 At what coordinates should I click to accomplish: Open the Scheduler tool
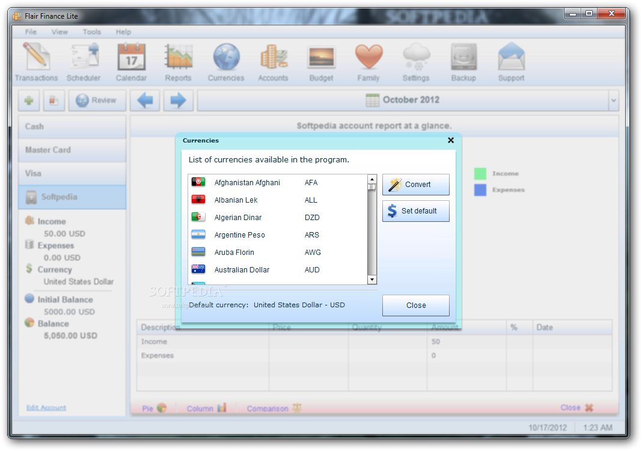click(x=84, y=63)
